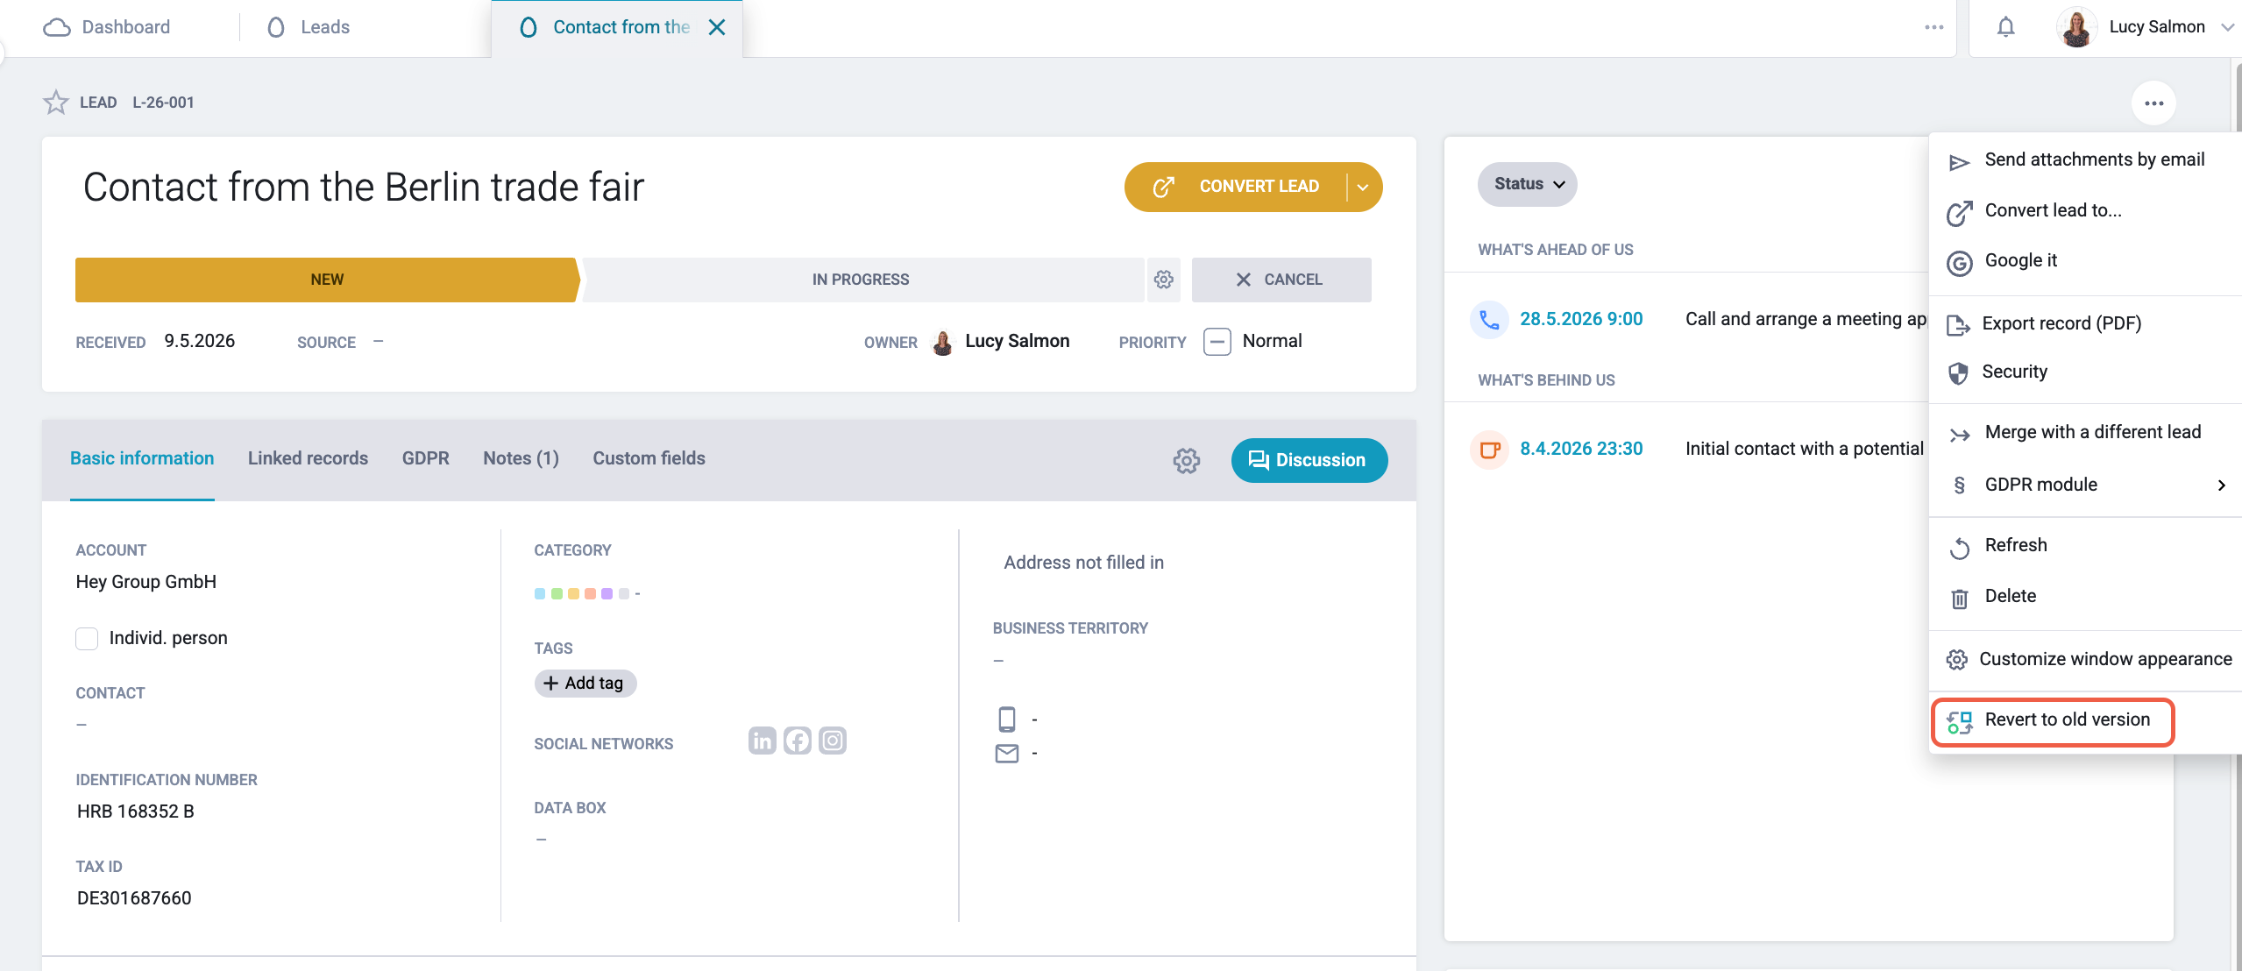Open the notifications bell
Image resolution: width=2242 pixels, height=971 pixels.
coord(2005,27)
